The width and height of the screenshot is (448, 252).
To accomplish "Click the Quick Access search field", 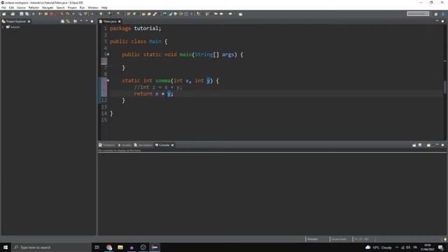I will coord(418,14).
